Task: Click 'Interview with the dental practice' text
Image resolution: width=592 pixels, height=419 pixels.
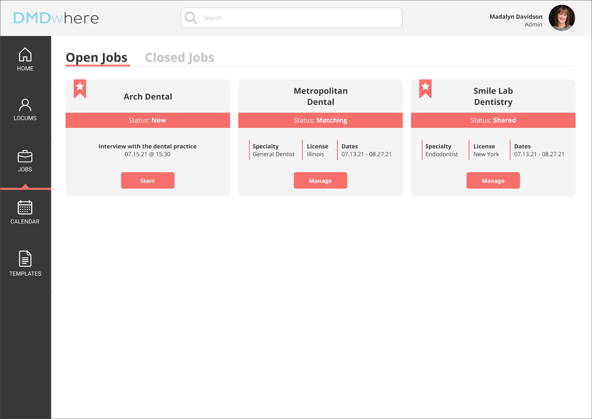Action: point(147,146)
